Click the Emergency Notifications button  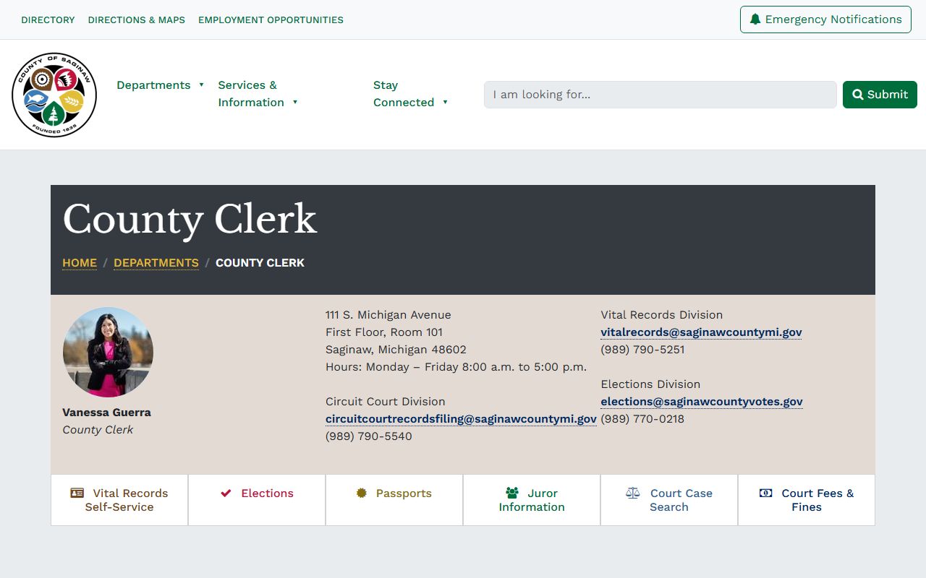click(825, 20)
